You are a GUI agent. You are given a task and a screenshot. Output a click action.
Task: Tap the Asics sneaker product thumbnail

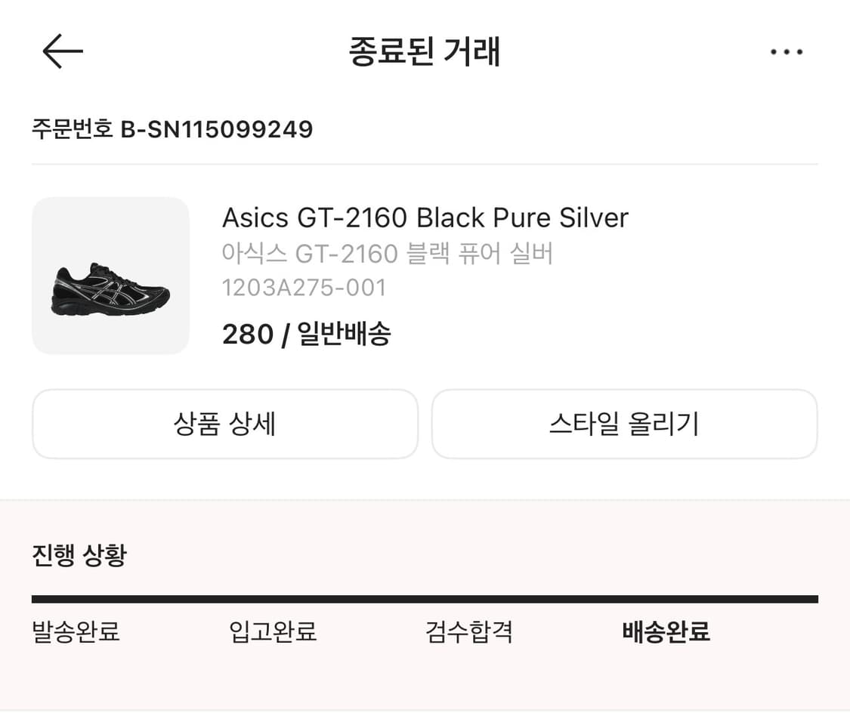point(110,275)
